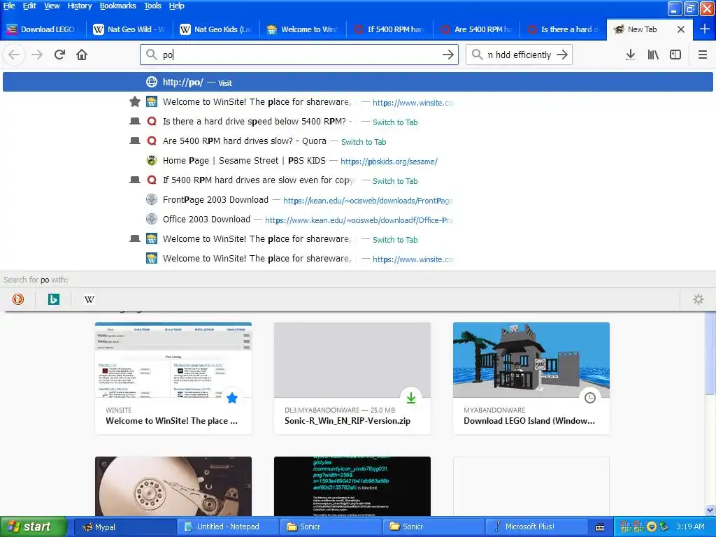Screen dimensions: 716x537
Task: Switch to the Download LEGO tab
Action: (x=43, y=29)
